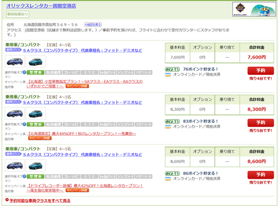Click the 車両クラス tag in 8,300円 listing

[x=13, y=102]
